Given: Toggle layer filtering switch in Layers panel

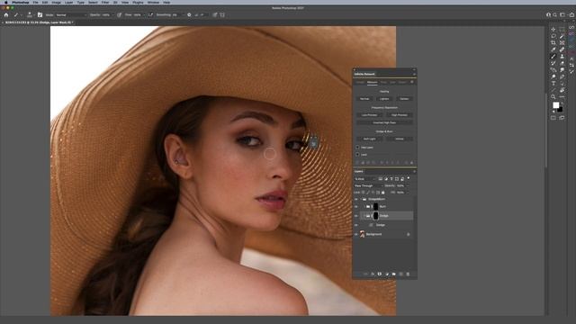Looking at the screenshot, I should [409, 178].
